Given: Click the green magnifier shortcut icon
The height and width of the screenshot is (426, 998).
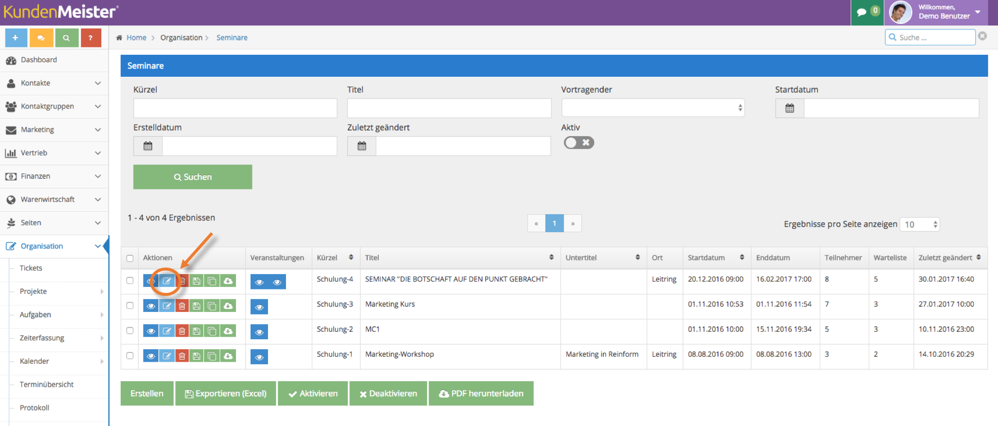Looking at the screenshot, I should [66, 38].
